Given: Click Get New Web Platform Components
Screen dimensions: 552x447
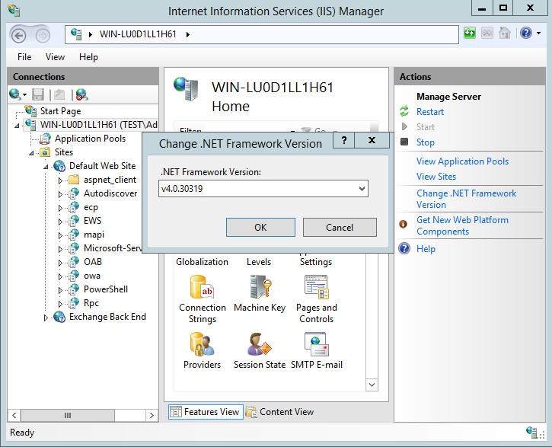Looking at the screenshot, I should click(x=462, y=225).
